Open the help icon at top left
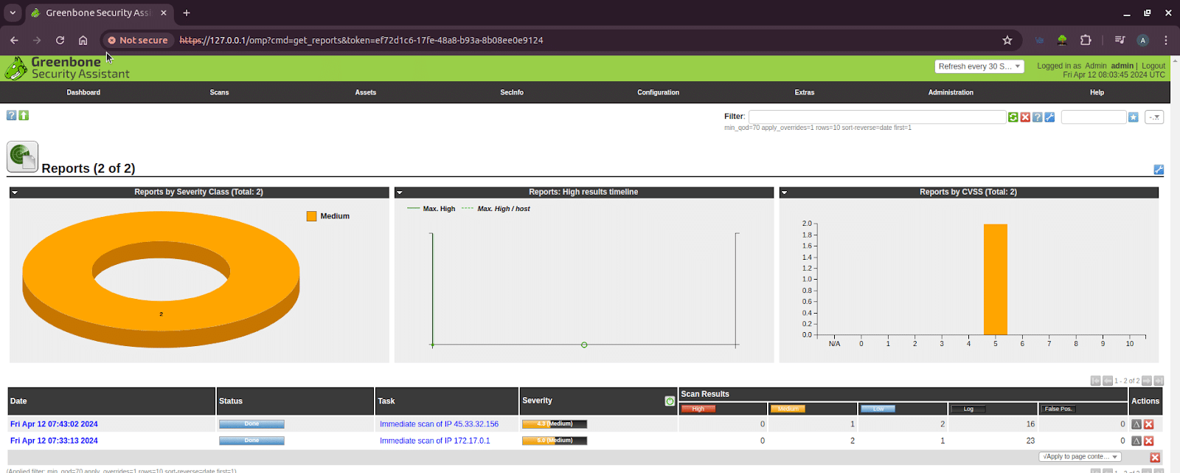1180x473 pixels. [x=11, y=115]
